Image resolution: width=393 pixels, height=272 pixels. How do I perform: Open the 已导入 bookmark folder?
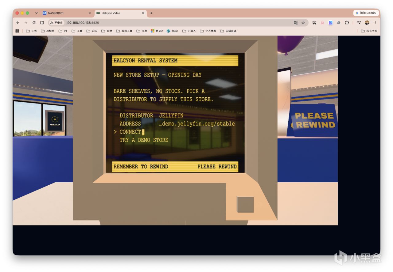tap(189, 31)
